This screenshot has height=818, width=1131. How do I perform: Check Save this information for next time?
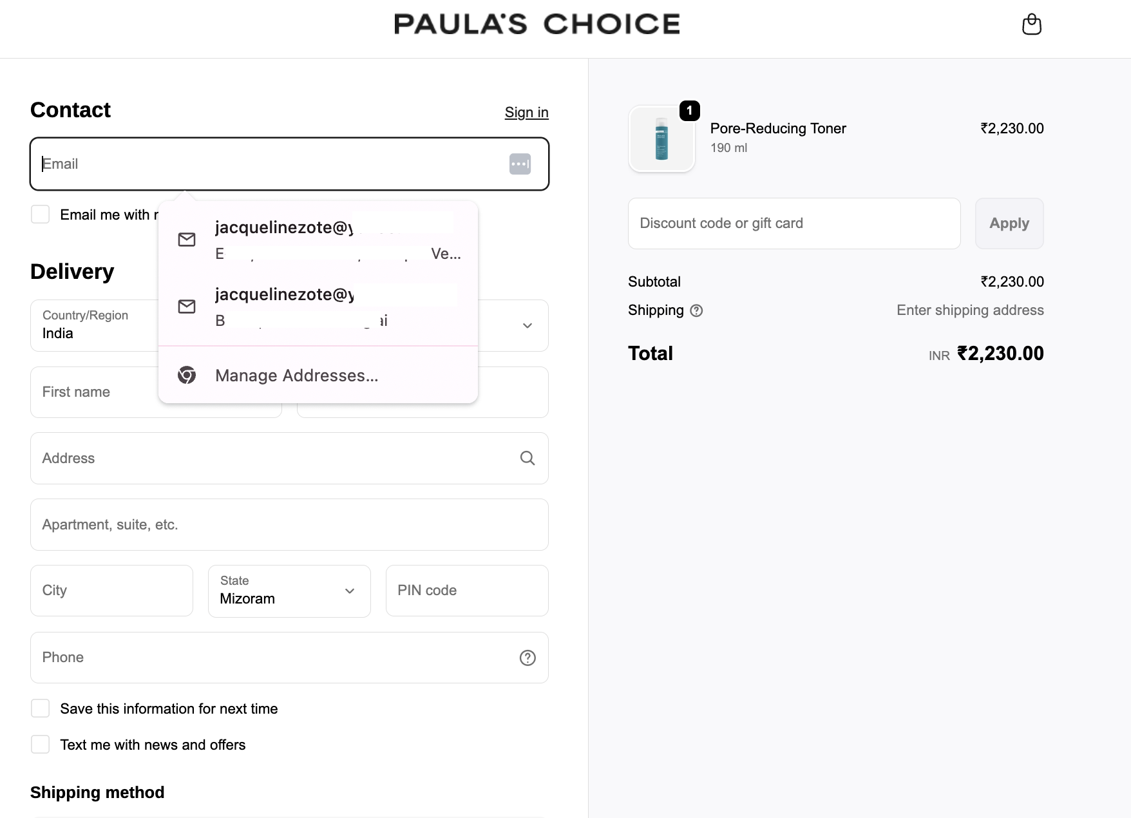pyautogui.click(x=40, y=708)
